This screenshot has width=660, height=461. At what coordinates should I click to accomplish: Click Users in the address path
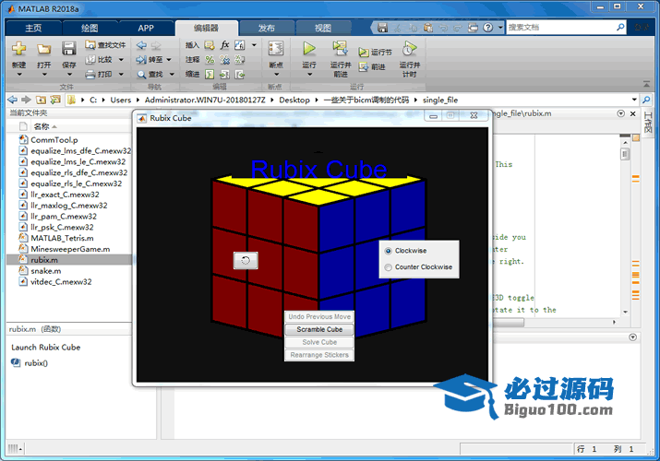(120, 100)
